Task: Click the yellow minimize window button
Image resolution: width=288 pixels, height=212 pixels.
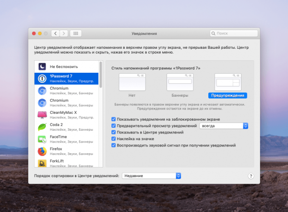Action: pos(40,33)
